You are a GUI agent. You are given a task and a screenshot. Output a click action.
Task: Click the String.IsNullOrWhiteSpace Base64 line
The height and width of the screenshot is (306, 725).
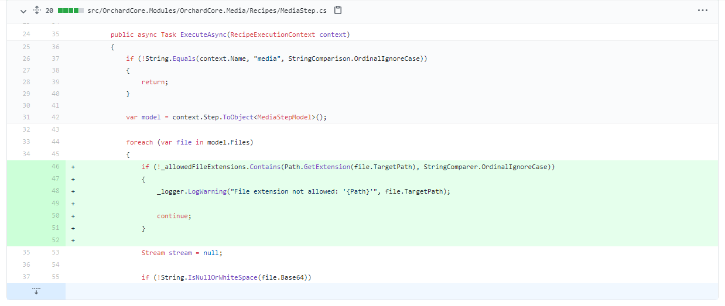225,277
